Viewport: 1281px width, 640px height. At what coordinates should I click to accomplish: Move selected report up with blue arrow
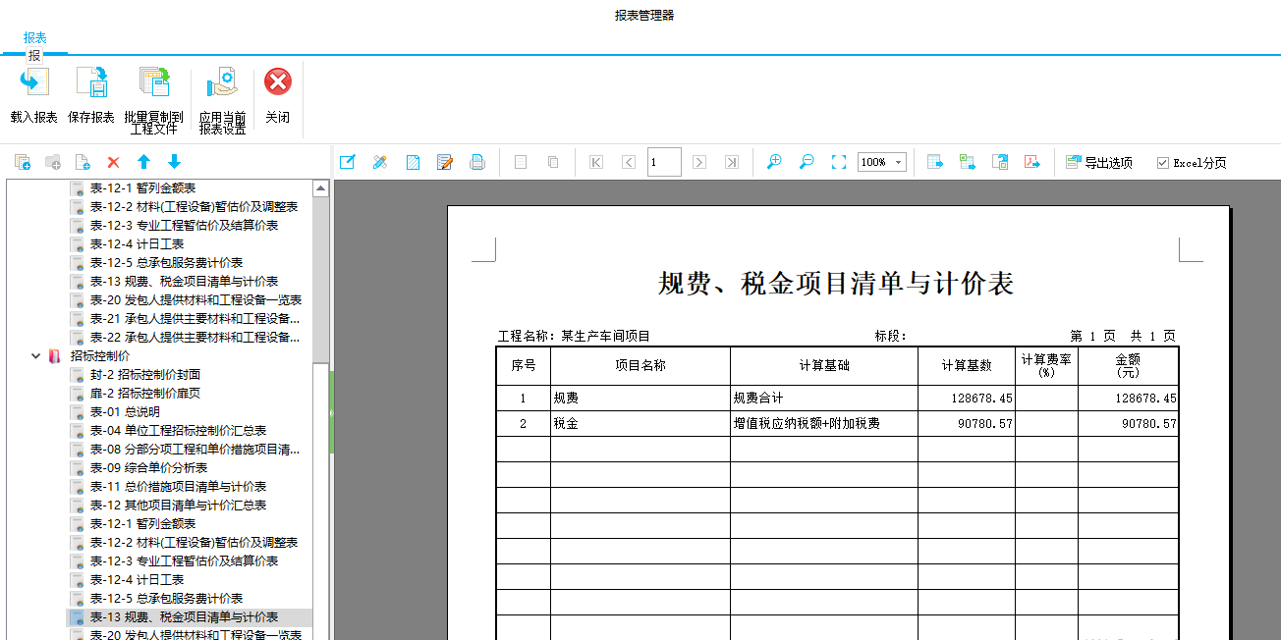coord(143,162)
